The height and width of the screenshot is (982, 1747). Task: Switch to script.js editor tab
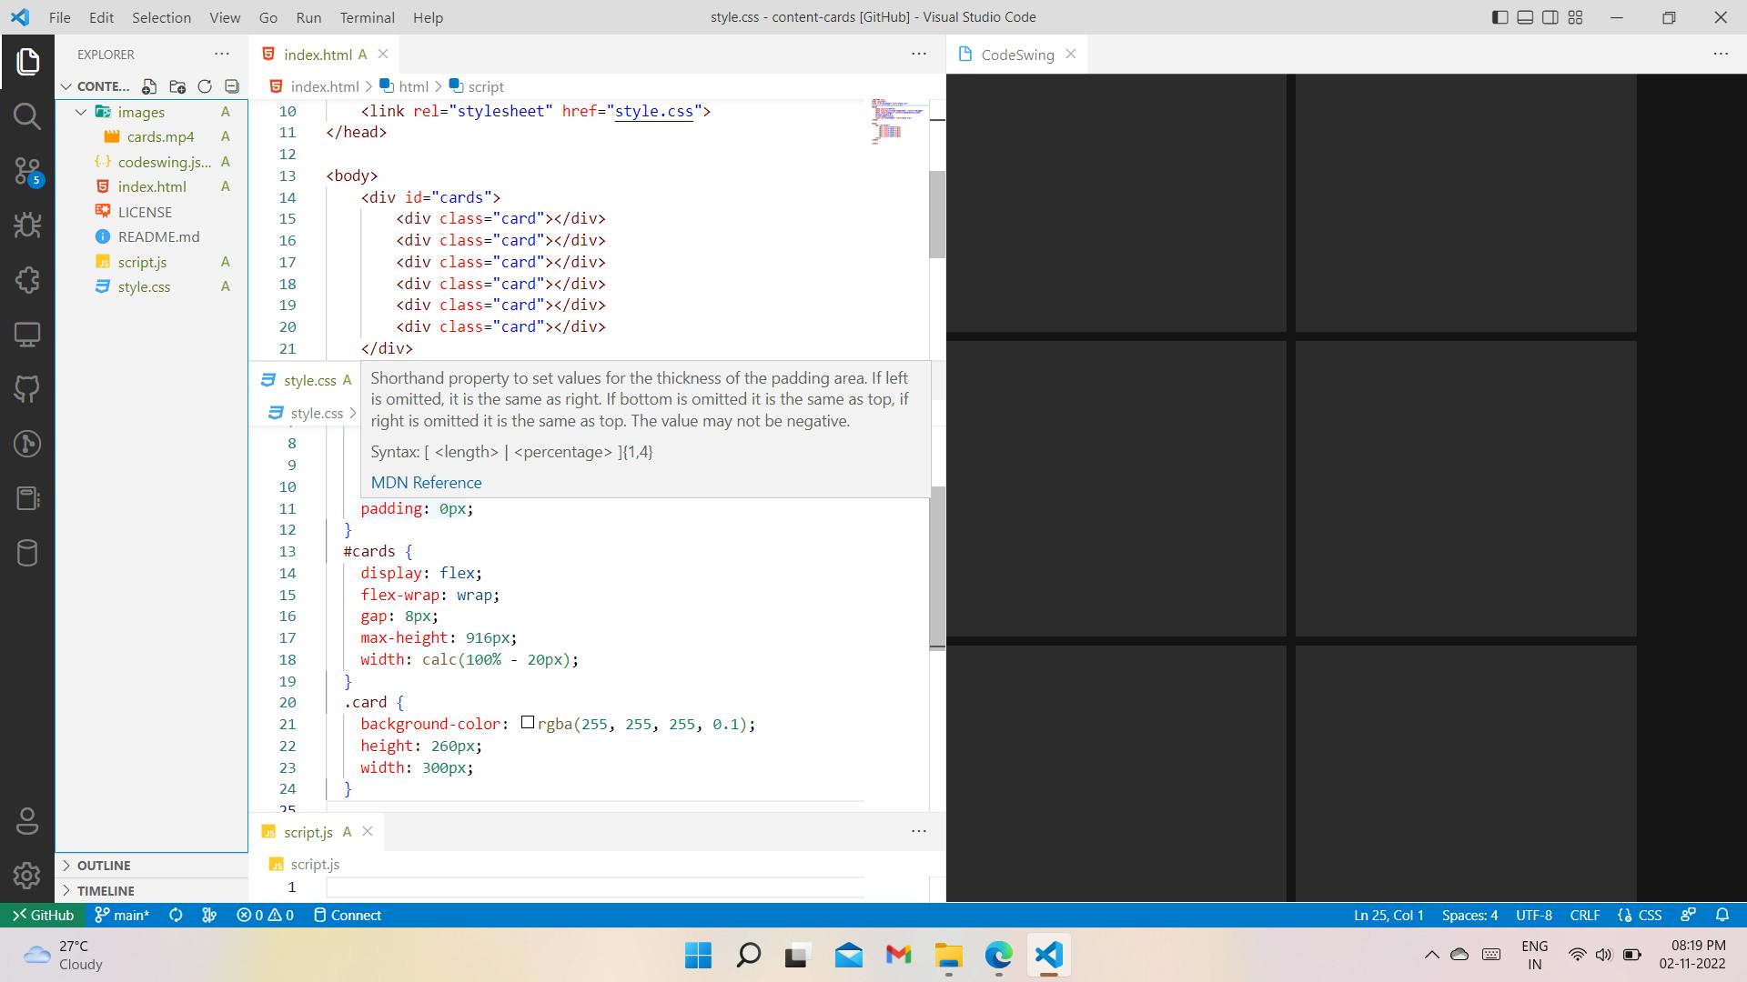(x=308, y=832)
